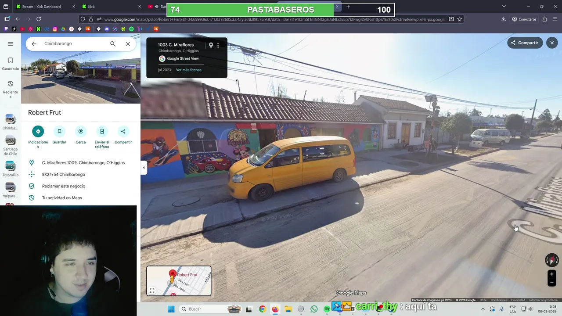Share place via Compartir in side panel

tap(123, 135)
